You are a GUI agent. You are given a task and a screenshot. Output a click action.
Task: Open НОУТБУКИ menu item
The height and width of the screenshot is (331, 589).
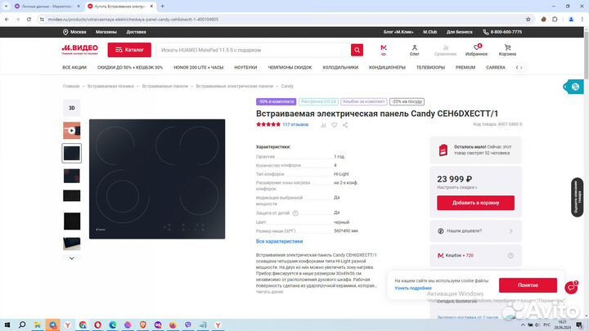245,68
